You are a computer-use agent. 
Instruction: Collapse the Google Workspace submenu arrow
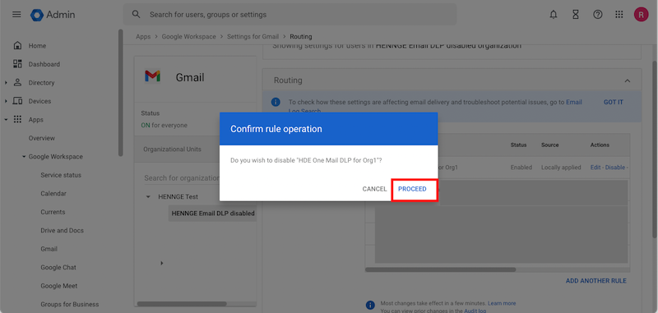click(x=24, y=157)
